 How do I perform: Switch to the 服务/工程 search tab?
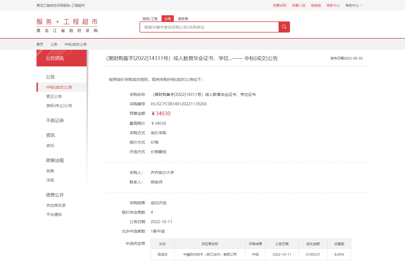(x=150, y=19)
